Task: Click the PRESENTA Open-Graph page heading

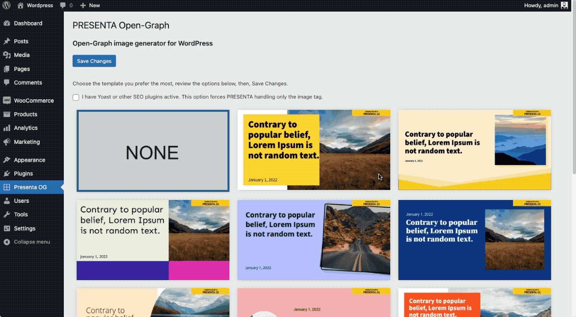Action: (121, 25)
